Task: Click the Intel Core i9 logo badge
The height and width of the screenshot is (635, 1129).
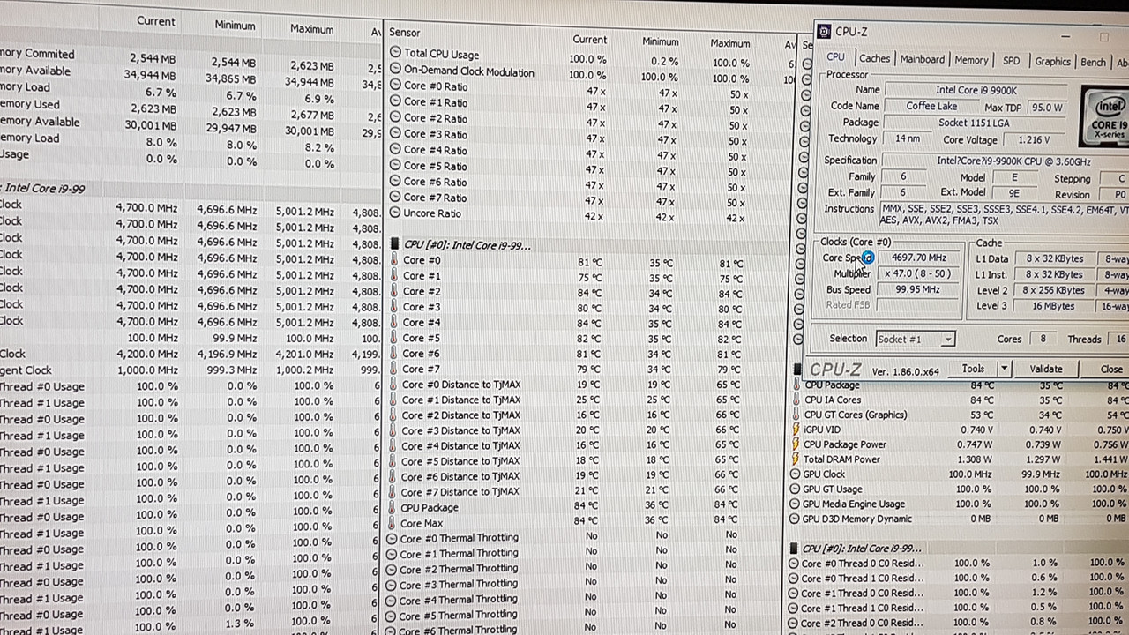Action: coord(1105,116)
